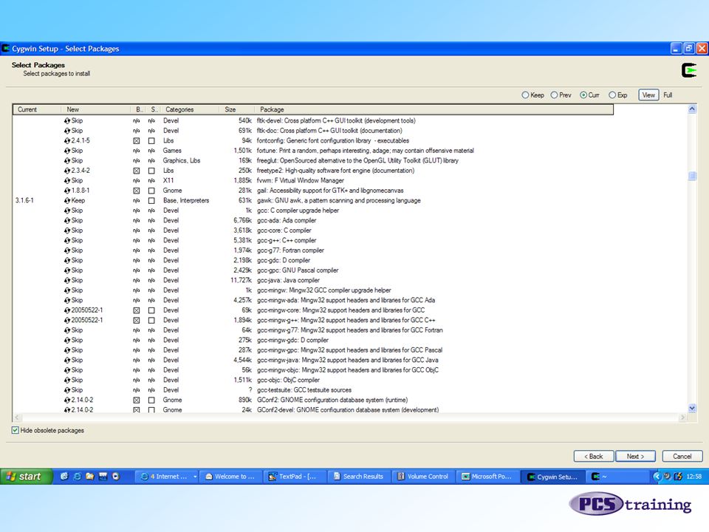Click the cycle icon for gcc-mingw-java row

(x=67, y=360)
